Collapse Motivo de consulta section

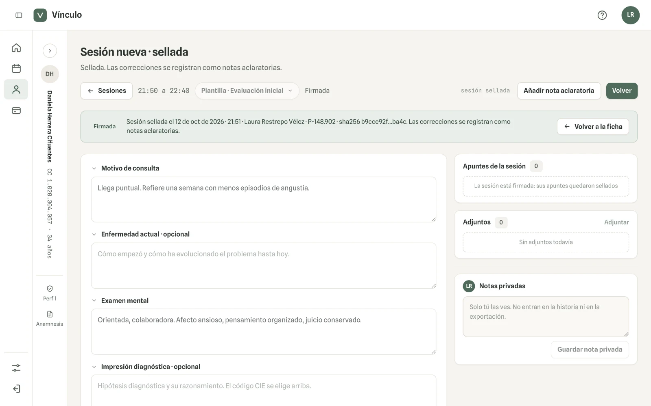coord(94,168)
